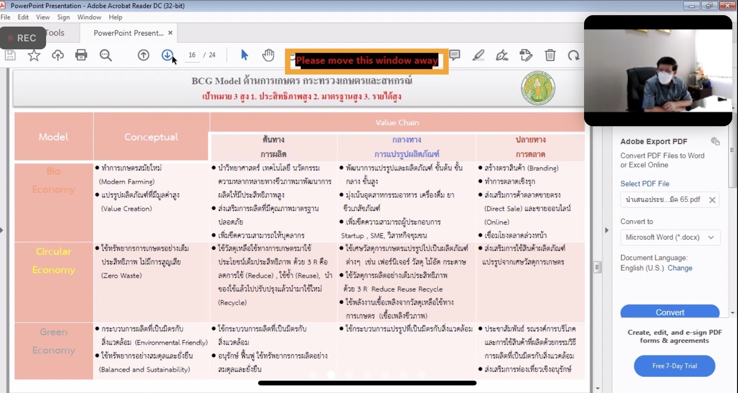Click the '(Zero Waste)' text
Screen dimensions: 738x393
122,275
